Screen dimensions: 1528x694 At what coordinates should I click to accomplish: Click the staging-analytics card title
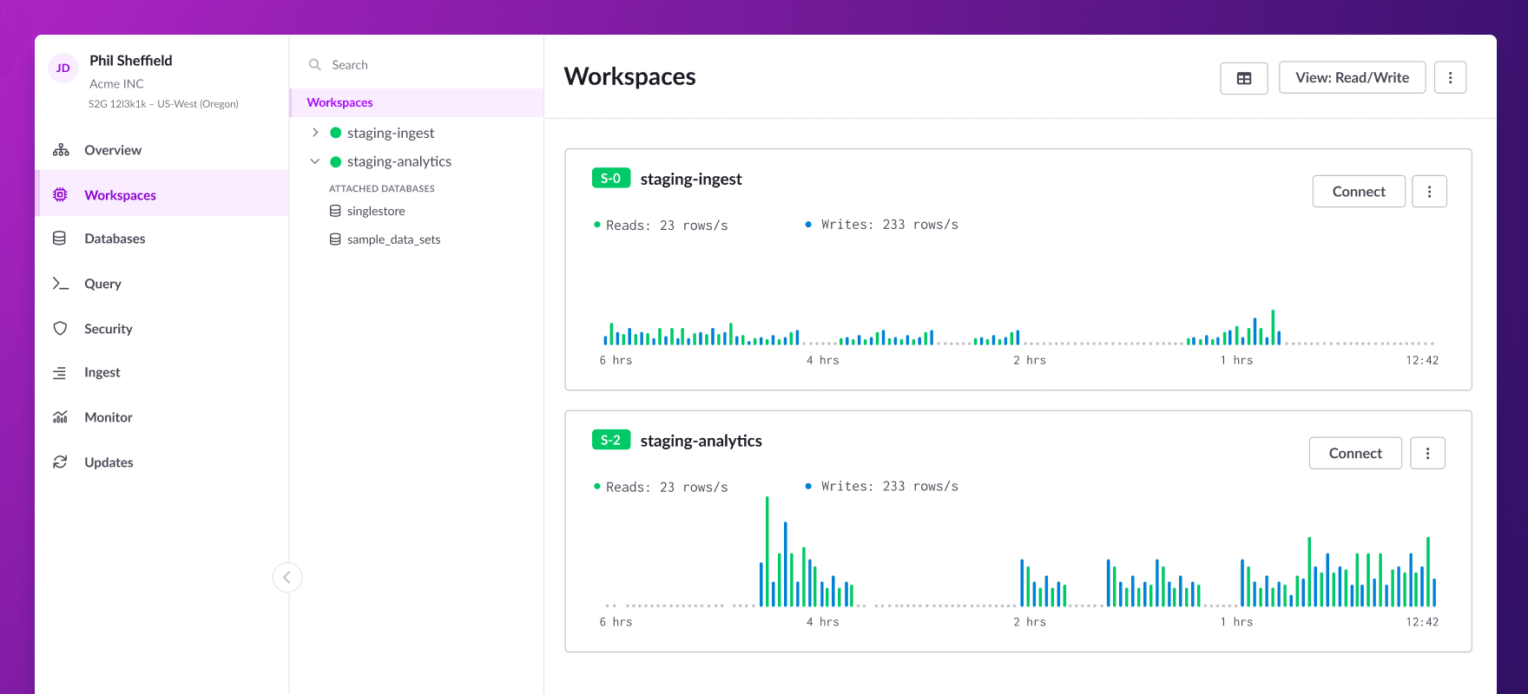click(x=701, y=441)
